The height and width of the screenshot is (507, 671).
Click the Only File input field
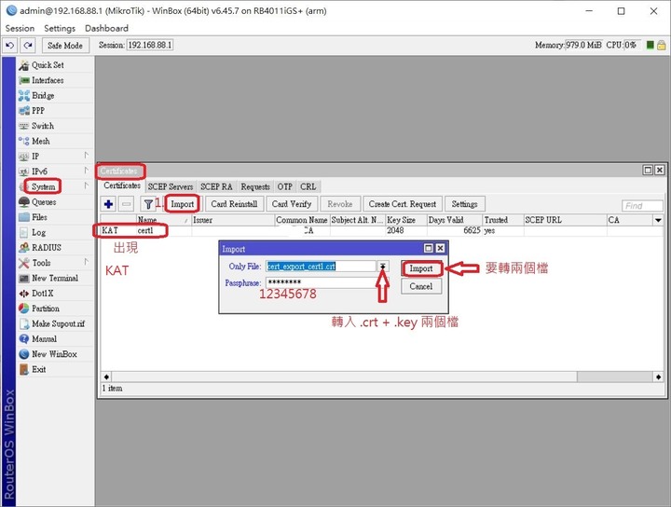[321, 267]
